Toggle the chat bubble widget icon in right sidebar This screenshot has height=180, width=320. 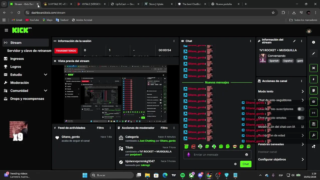click(313, 102)
